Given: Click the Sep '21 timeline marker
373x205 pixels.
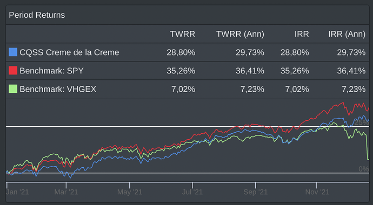Looking at the screenshot, I should (256, 192).
